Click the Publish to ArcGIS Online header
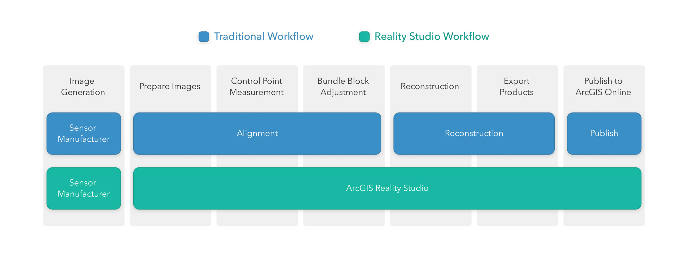 coord(603,86)
